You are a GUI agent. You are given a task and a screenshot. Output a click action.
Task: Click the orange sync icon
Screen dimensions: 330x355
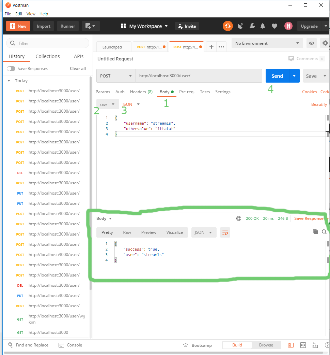pyautogui.click(x=228, y=26)
